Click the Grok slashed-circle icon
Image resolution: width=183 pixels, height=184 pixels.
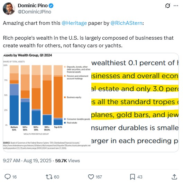coord(167,6)
